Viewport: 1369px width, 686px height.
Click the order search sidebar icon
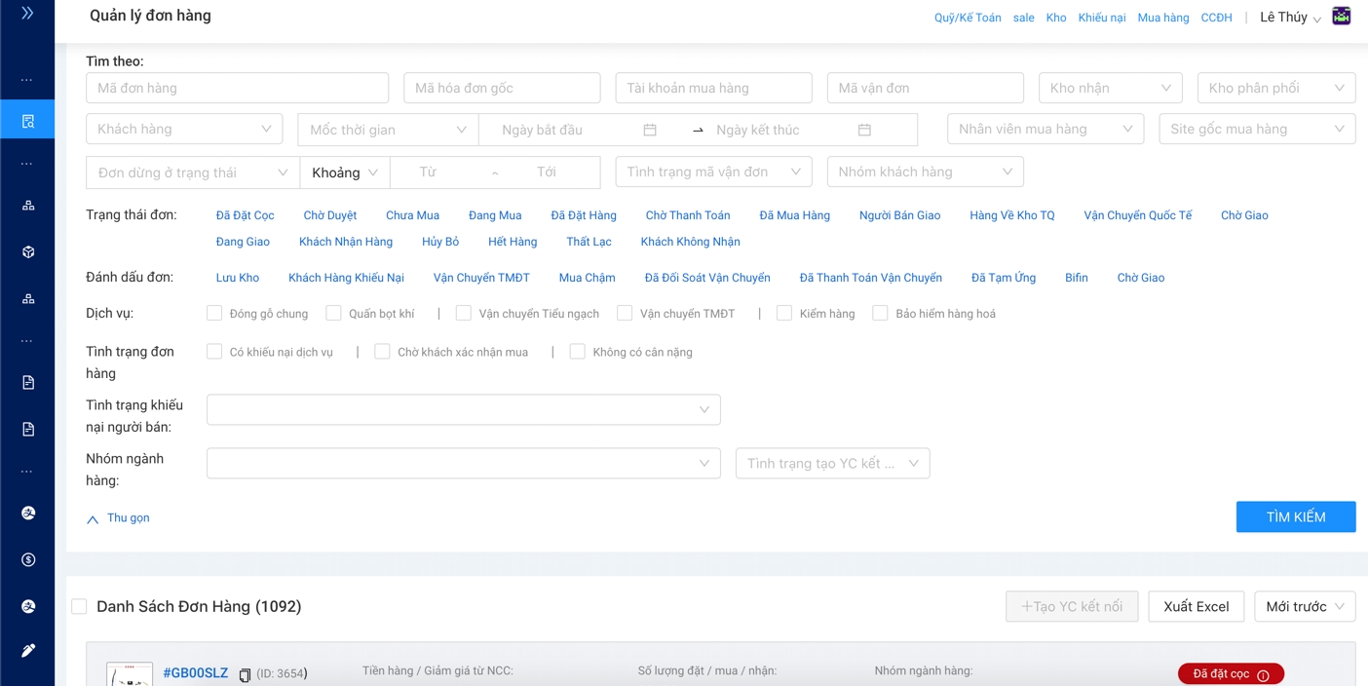27,121
